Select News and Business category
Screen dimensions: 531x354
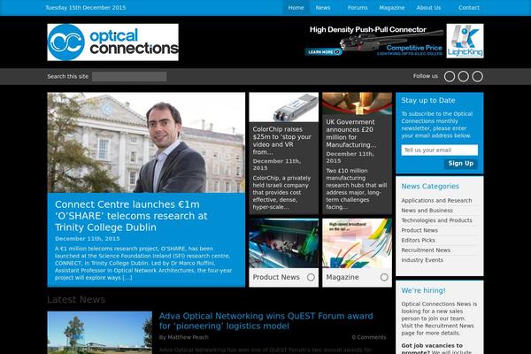(x=427, y=211)
